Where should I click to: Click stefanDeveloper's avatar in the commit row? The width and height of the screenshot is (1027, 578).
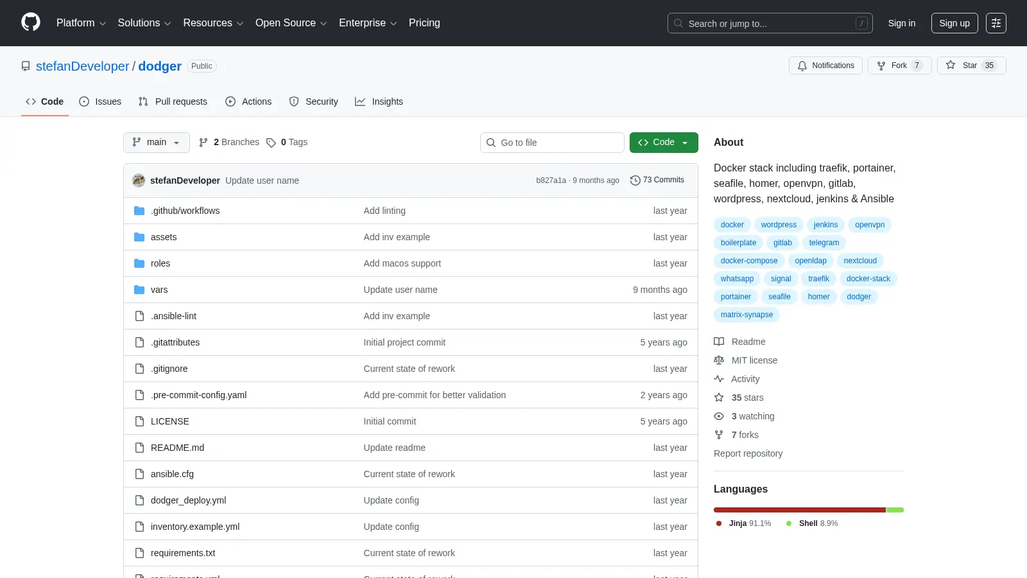(x=139, y=180)
